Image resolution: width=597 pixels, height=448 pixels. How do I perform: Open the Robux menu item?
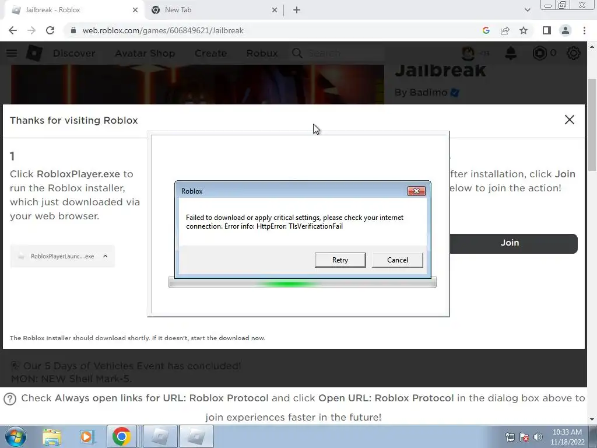click(x=262, y=53)
